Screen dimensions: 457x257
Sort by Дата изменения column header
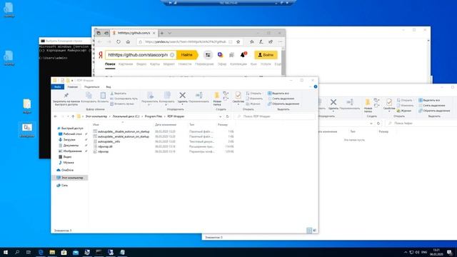click(x=166, y=125)
